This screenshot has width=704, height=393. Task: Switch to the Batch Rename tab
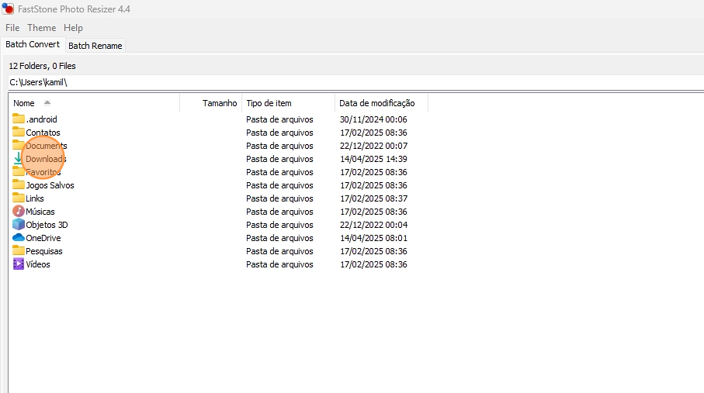tap(95, 46)
